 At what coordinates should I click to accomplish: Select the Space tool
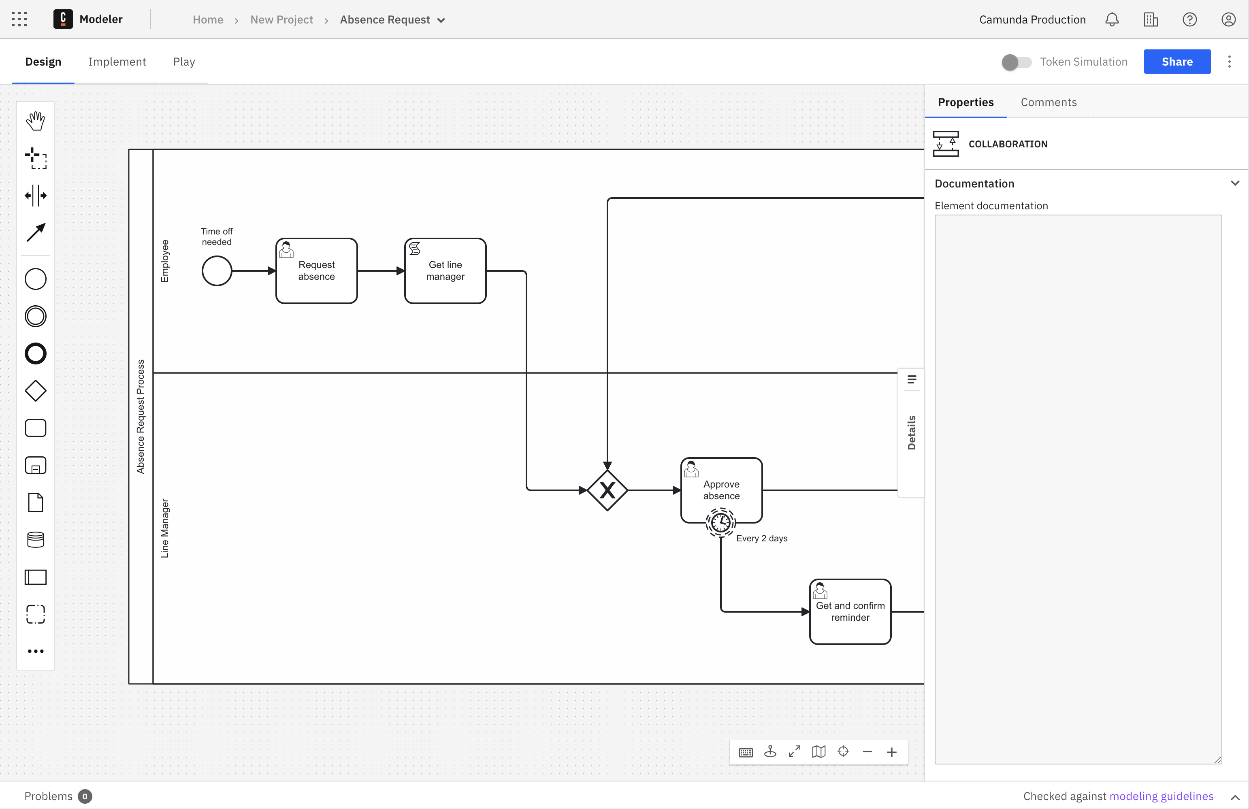click(x=35, y=195)
